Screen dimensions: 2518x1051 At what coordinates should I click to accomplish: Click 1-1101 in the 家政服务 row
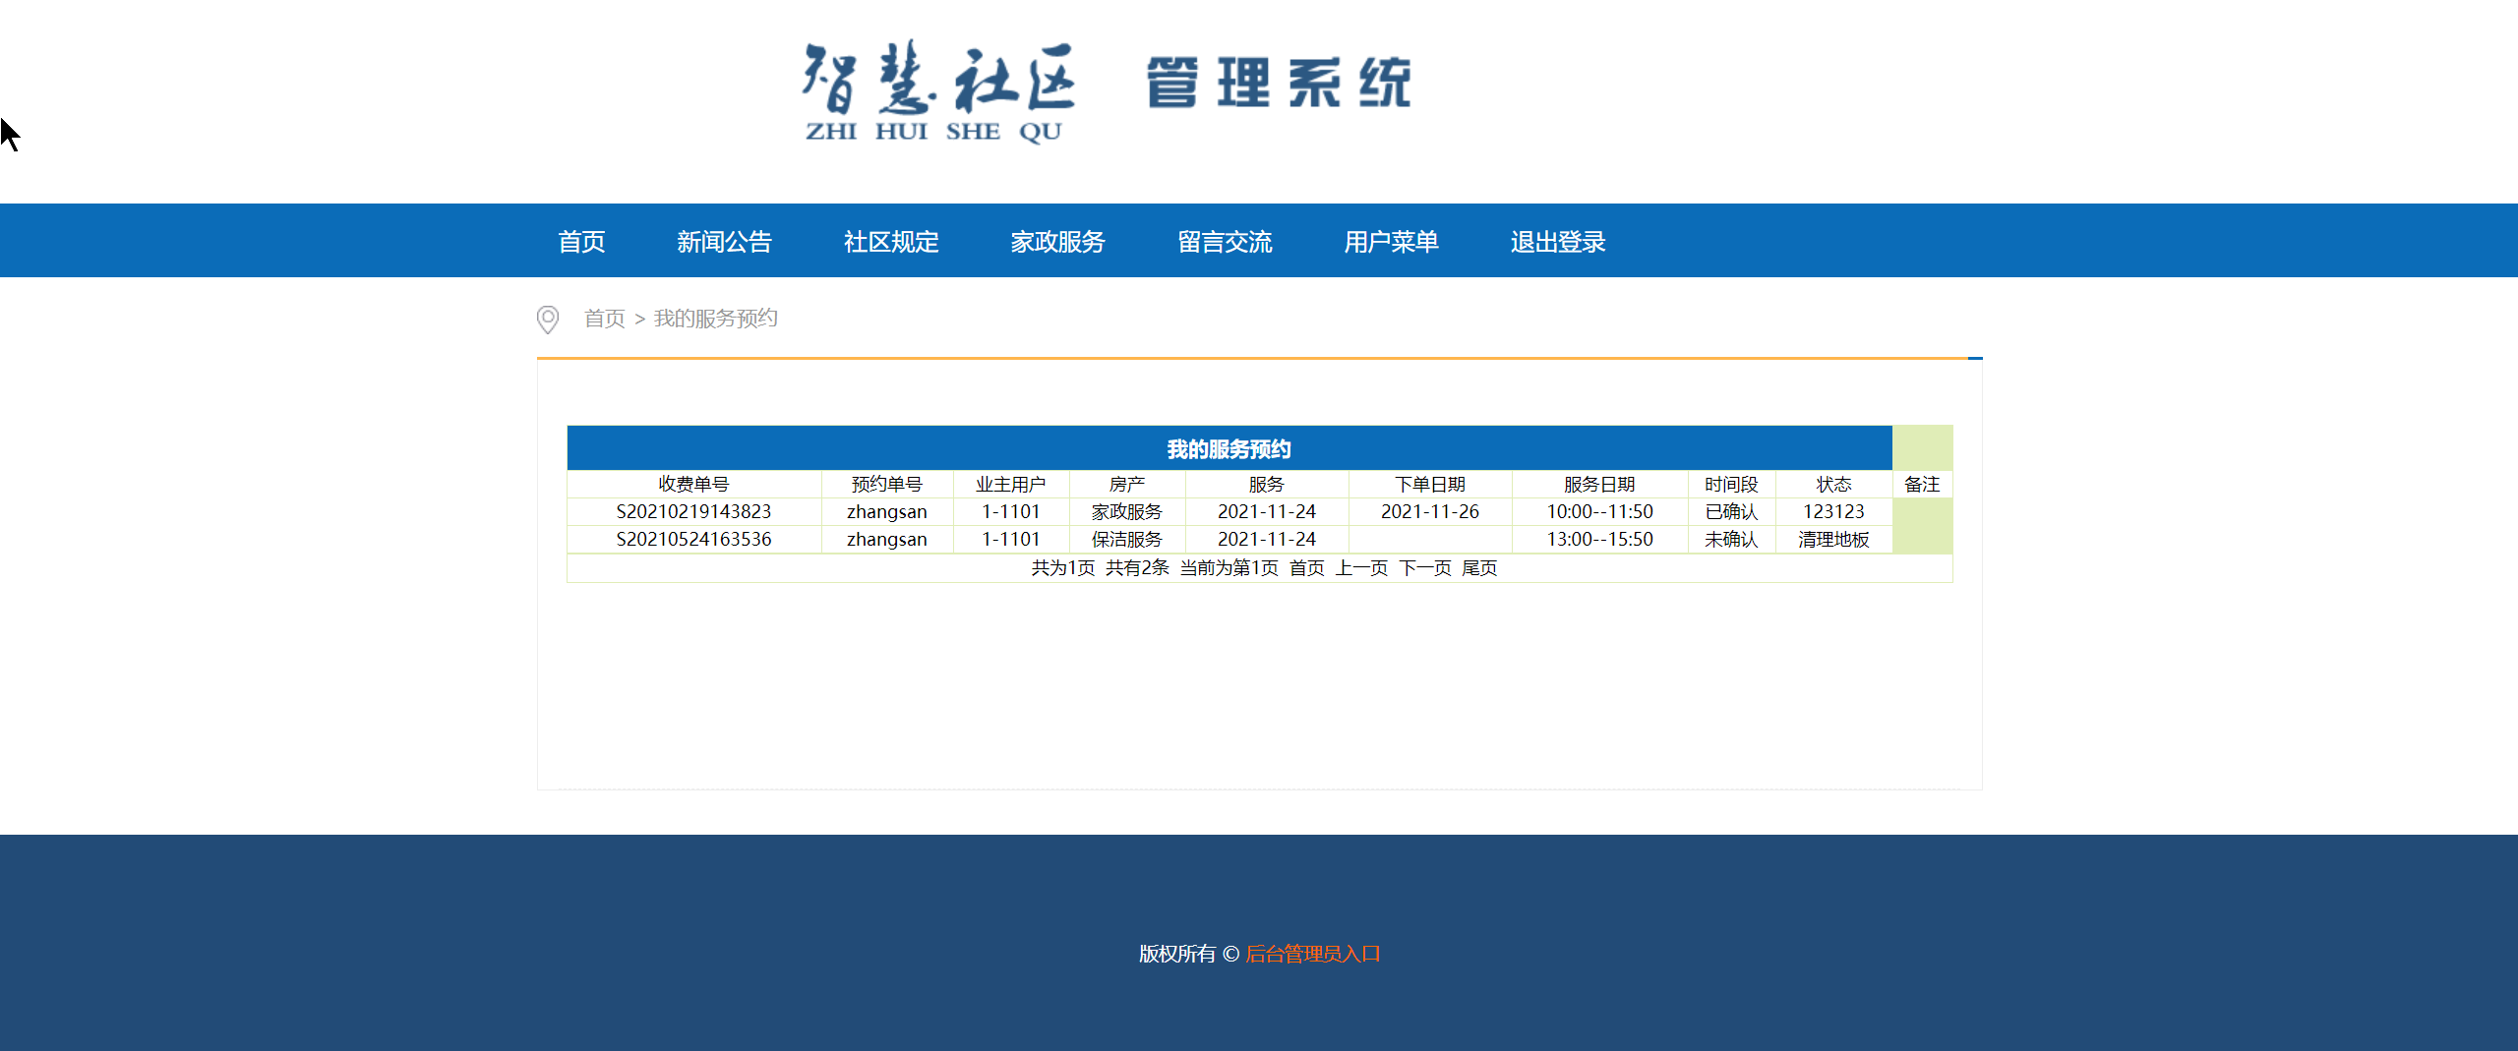(1011, 512)
